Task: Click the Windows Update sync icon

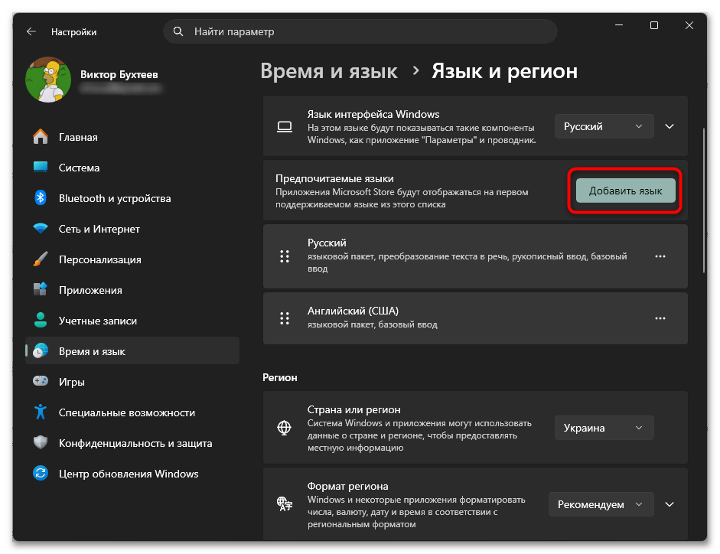Action: coord(41,473)
